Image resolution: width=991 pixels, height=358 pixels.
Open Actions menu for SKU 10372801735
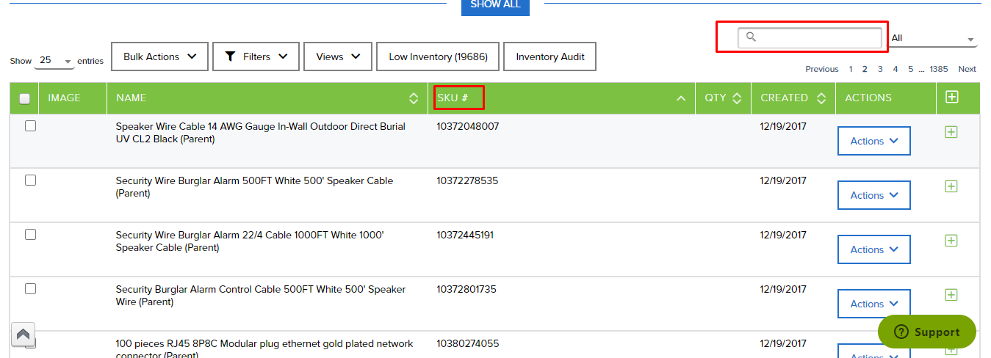point(874,304)
